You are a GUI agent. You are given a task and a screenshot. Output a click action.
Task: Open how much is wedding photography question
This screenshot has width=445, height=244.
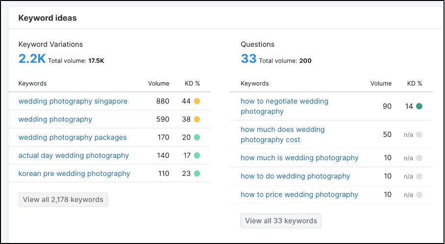[x=299, y=158]
